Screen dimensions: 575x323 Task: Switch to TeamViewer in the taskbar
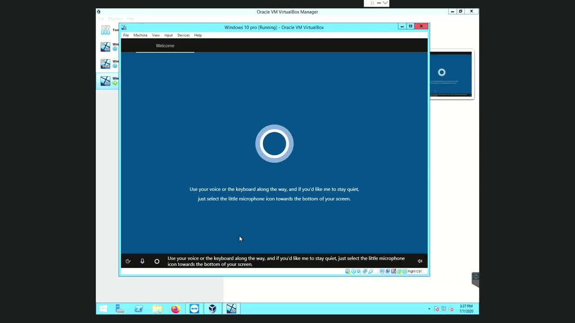click(x=194, y=309)
